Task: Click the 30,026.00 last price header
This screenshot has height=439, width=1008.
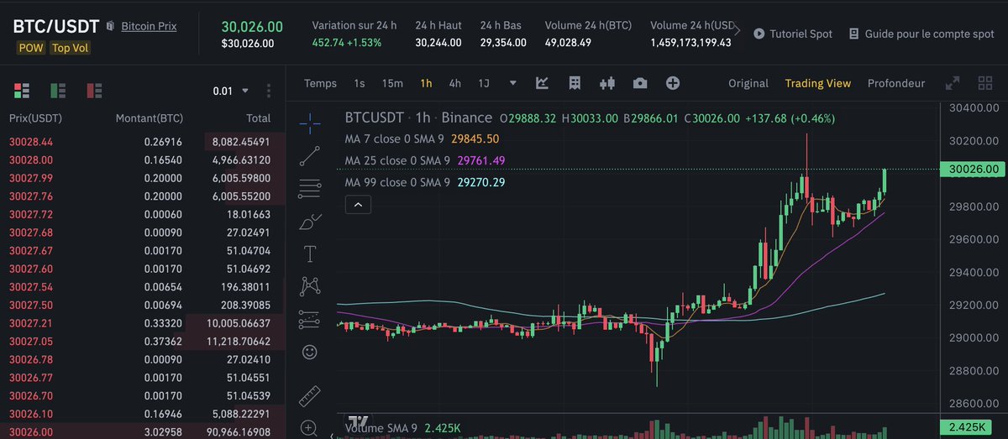Action: (x=252, y=27)
